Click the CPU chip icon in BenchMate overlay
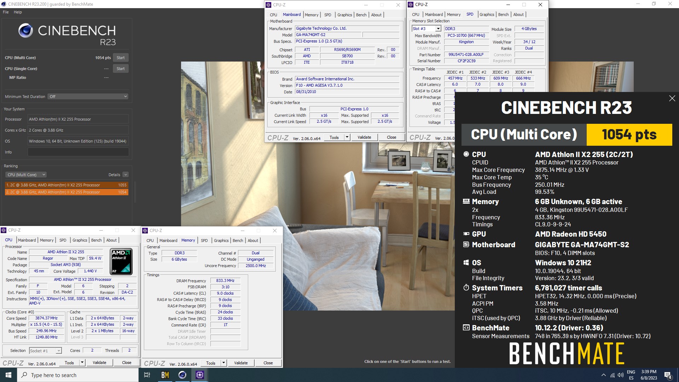Image resolution: width=679 pixels, height=382 pixels. [x=466, y=154]
